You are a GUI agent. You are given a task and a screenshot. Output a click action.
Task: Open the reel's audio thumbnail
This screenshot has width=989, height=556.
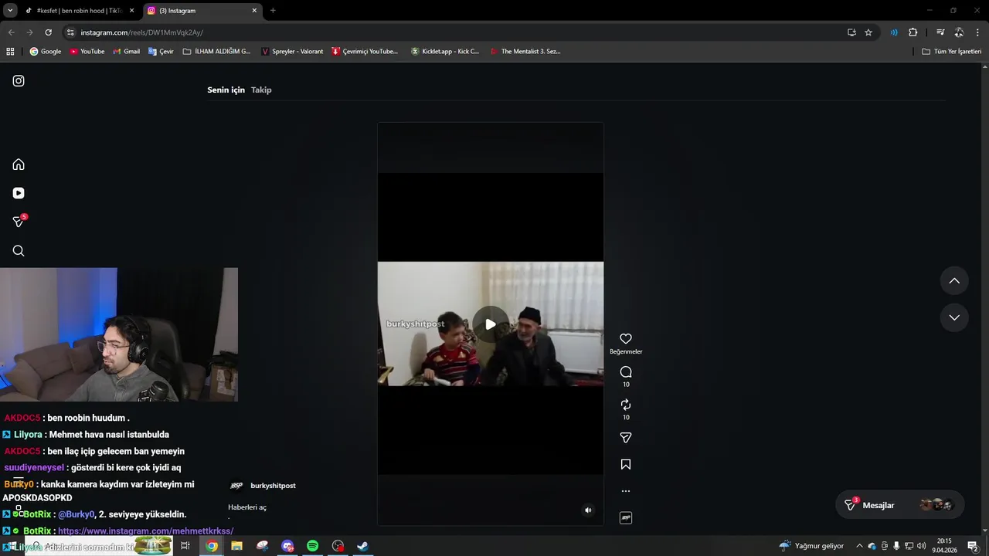coord(626,517)
